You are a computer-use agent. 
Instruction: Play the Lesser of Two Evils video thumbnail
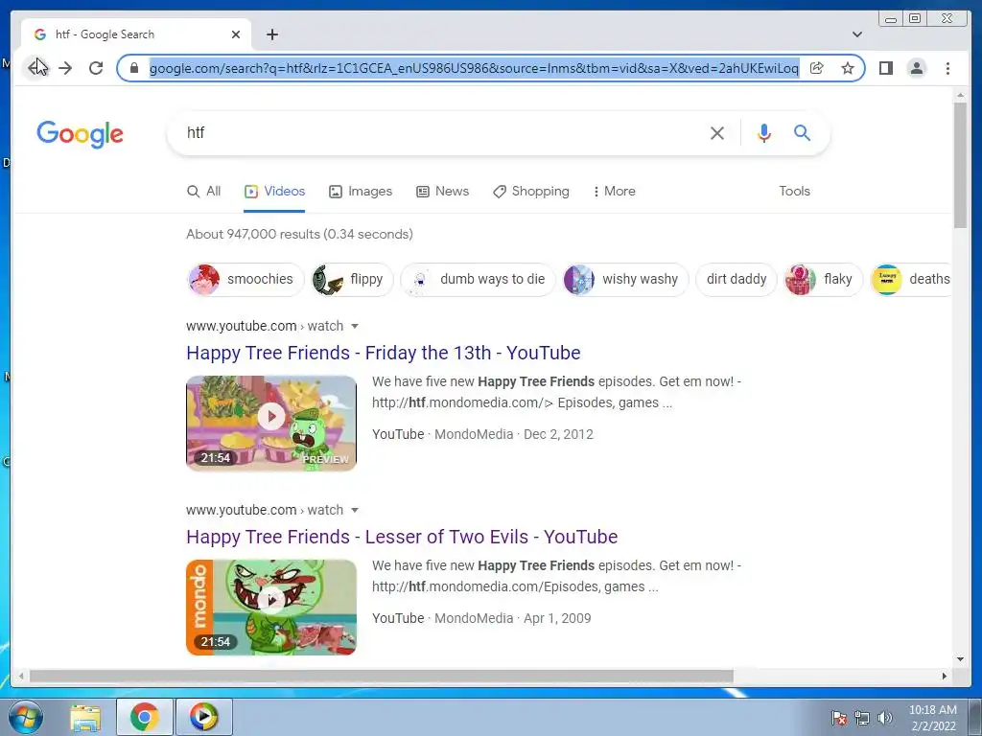[x=271, y=607]
